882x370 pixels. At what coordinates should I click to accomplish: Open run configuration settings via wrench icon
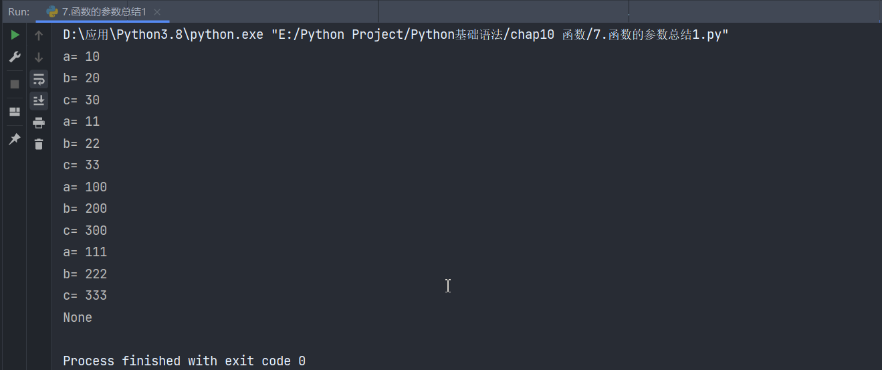tap(15, 58)
